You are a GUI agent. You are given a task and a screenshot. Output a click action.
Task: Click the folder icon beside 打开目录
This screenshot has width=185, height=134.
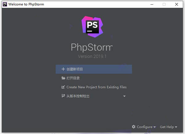point(63,78)
